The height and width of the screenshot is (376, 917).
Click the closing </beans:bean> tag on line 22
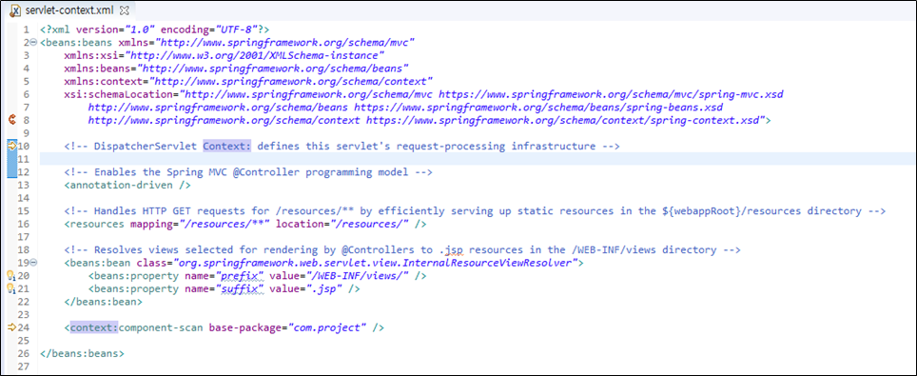[103, 302]
